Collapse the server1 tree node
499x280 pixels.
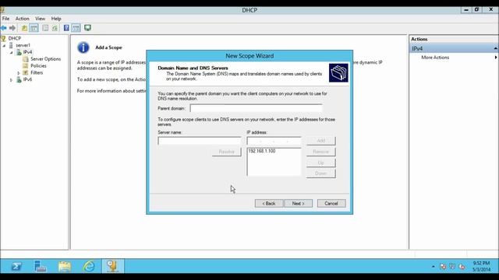pos(4,45)
